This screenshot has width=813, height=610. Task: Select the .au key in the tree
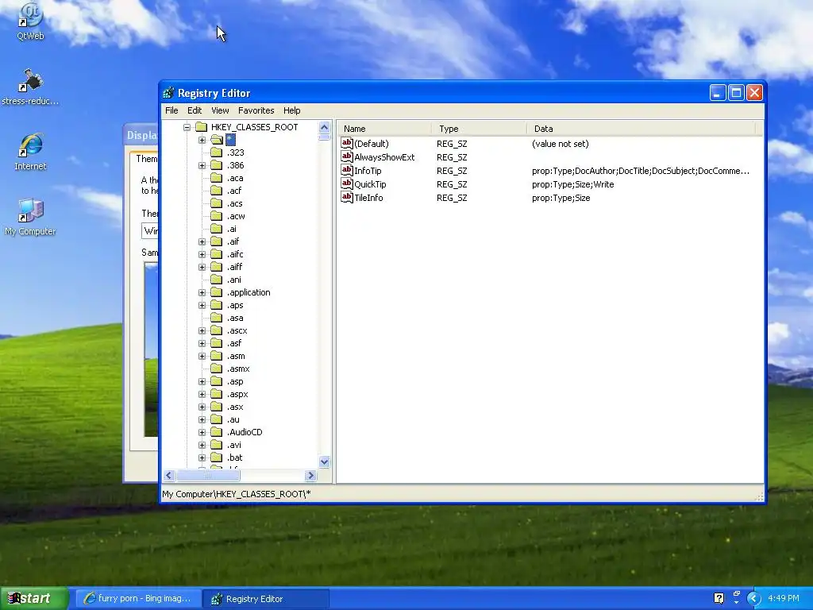click(233, 419)
